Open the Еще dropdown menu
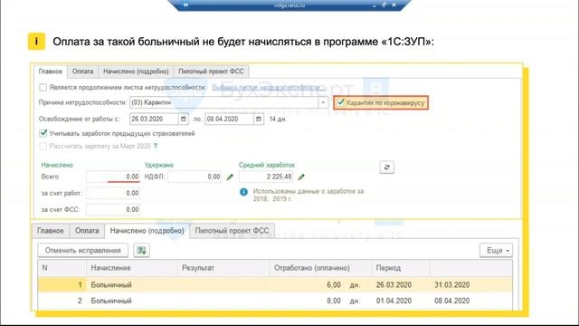 pos(496,250)
